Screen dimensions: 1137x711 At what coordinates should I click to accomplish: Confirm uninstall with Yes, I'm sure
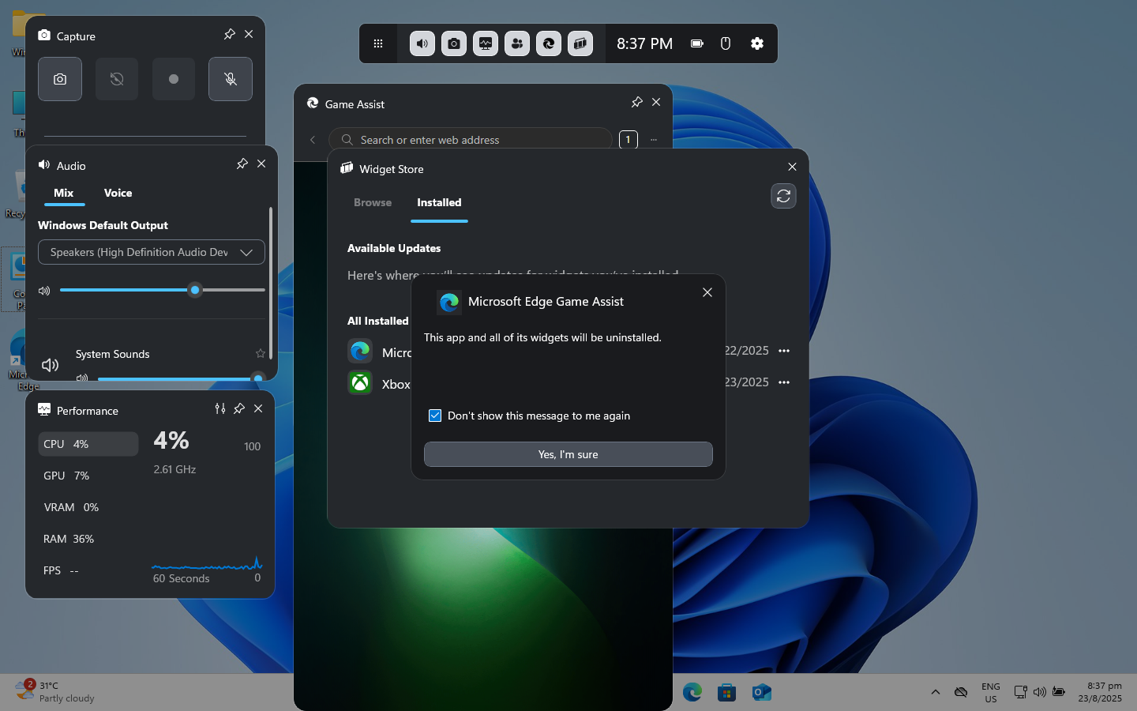(x=568, y=454)
